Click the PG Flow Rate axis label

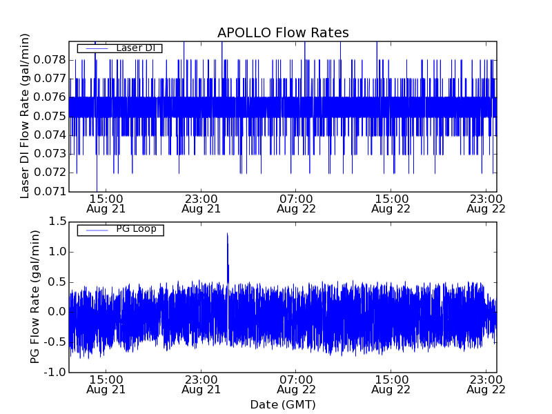(x=34, y=297)
